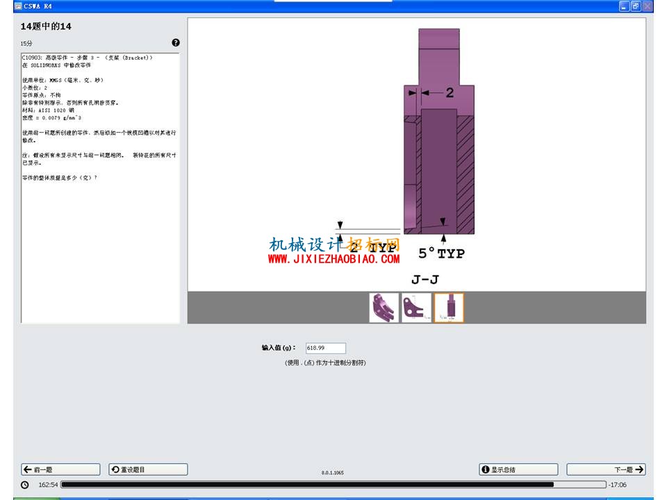The height and width of the screenshot is (500, 667).
Task: Click the remaining time -17:06 readout
Action: [617, 485]
